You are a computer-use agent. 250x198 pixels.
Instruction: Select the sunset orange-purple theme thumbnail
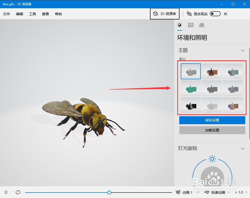click(233, 105)
